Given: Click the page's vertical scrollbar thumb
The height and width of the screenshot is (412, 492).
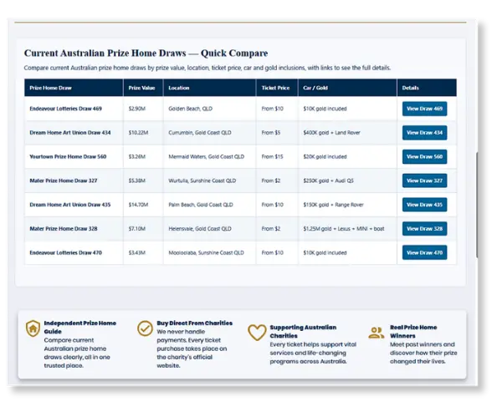Looking at the screenshot, I should (477, 206).
